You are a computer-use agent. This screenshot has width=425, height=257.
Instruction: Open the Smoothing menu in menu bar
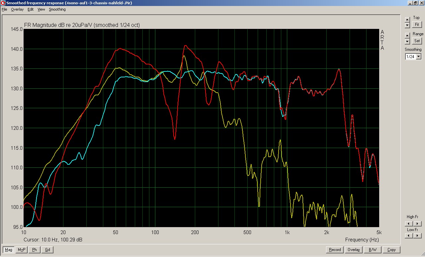point(57,9)
